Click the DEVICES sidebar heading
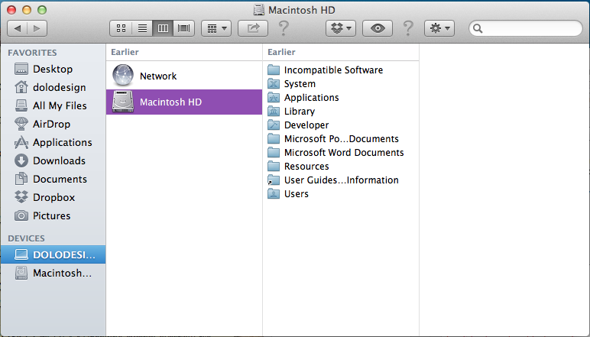Screen dimensions: 590x337 point(26,238)
